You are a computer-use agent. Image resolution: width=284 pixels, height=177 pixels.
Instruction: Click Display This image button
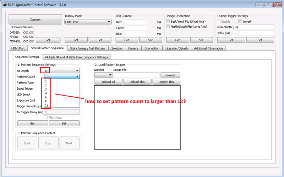[x=166, y=82]
